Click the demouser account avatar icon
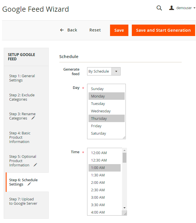196x223 pixels. coord(172,8)
